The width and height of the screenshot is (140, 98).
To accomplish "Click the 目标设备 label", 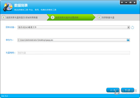I will coord(10,27).
